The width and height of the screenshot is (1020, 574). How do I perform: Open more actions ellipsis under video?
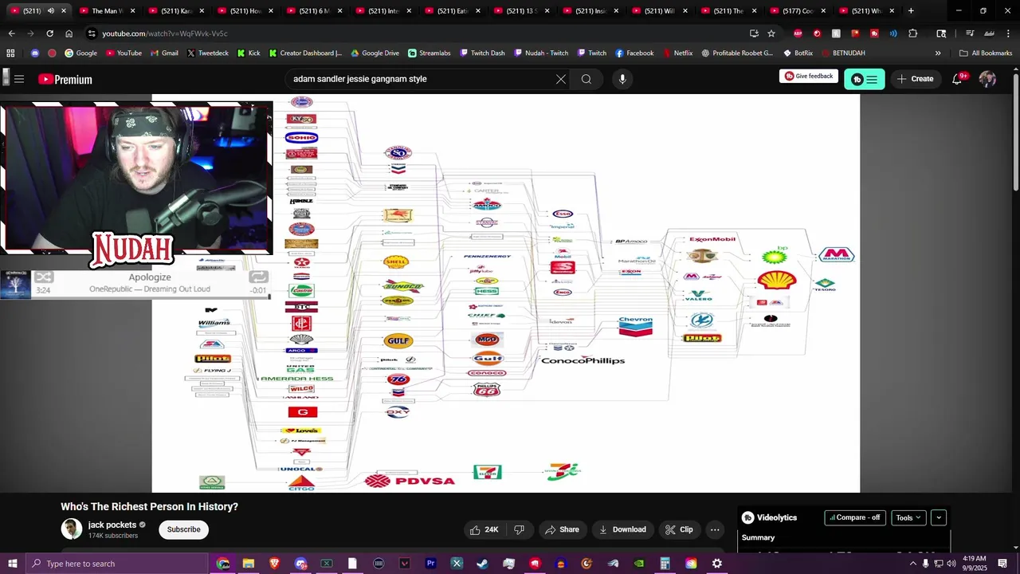(x=715, y=529)
